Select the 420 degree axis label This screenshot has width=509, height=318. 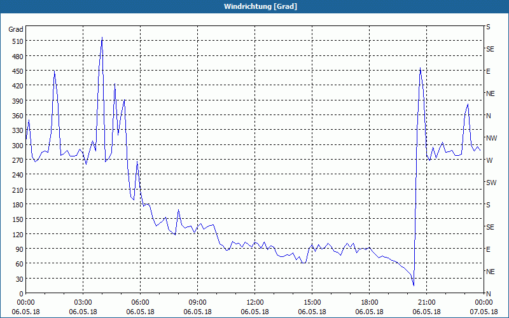tap(18, 86)
